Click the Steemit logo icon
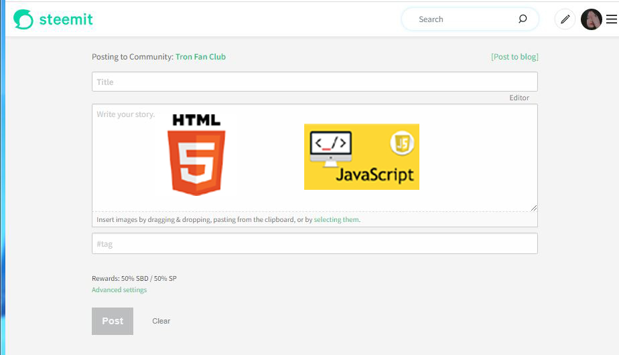The image size is (619, 355). click(x=23, y=19)
